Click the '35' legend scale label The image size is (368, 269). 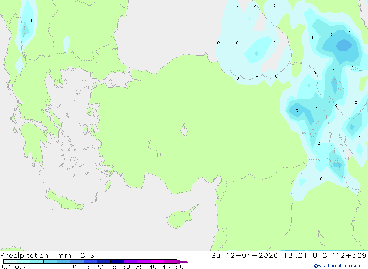click(139, 267)
